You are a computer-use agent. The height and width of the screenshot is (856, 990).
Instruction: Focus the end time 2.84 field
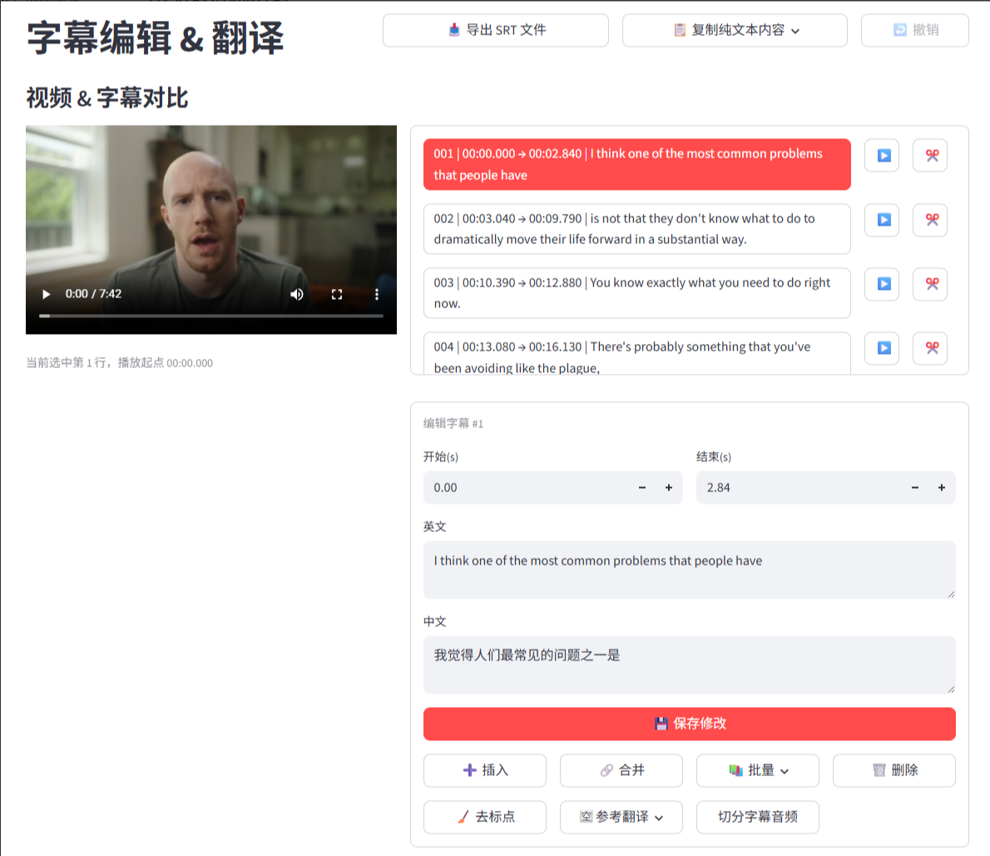(x=799, y=488)
